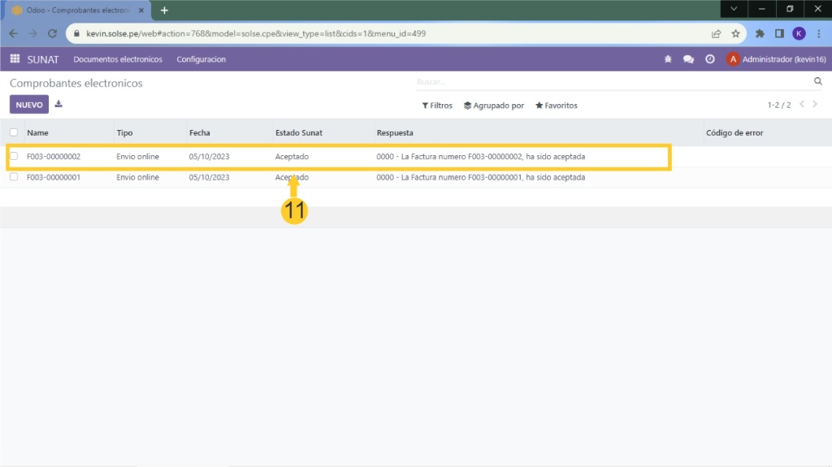Check the F003-00000001 row checkbox
The image size is (832, 467).
click(14, 177)
